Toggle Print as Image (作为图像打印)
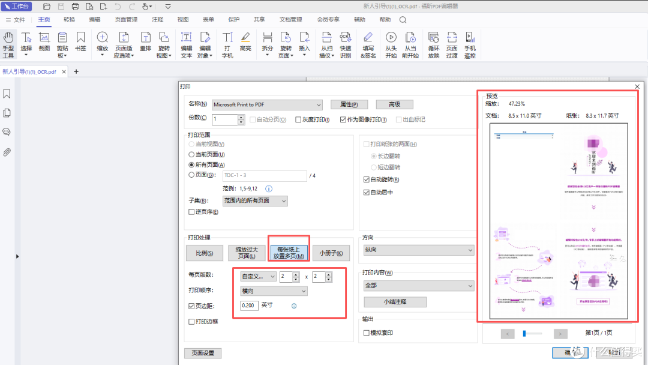This screenshot has height=365, width=648. (343, 119)
